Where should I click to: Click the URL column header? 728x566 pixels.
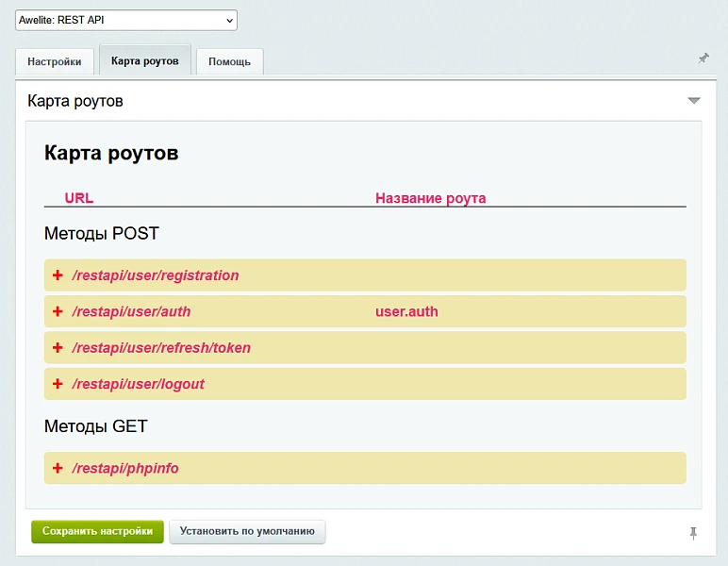[x=79, y=198]
